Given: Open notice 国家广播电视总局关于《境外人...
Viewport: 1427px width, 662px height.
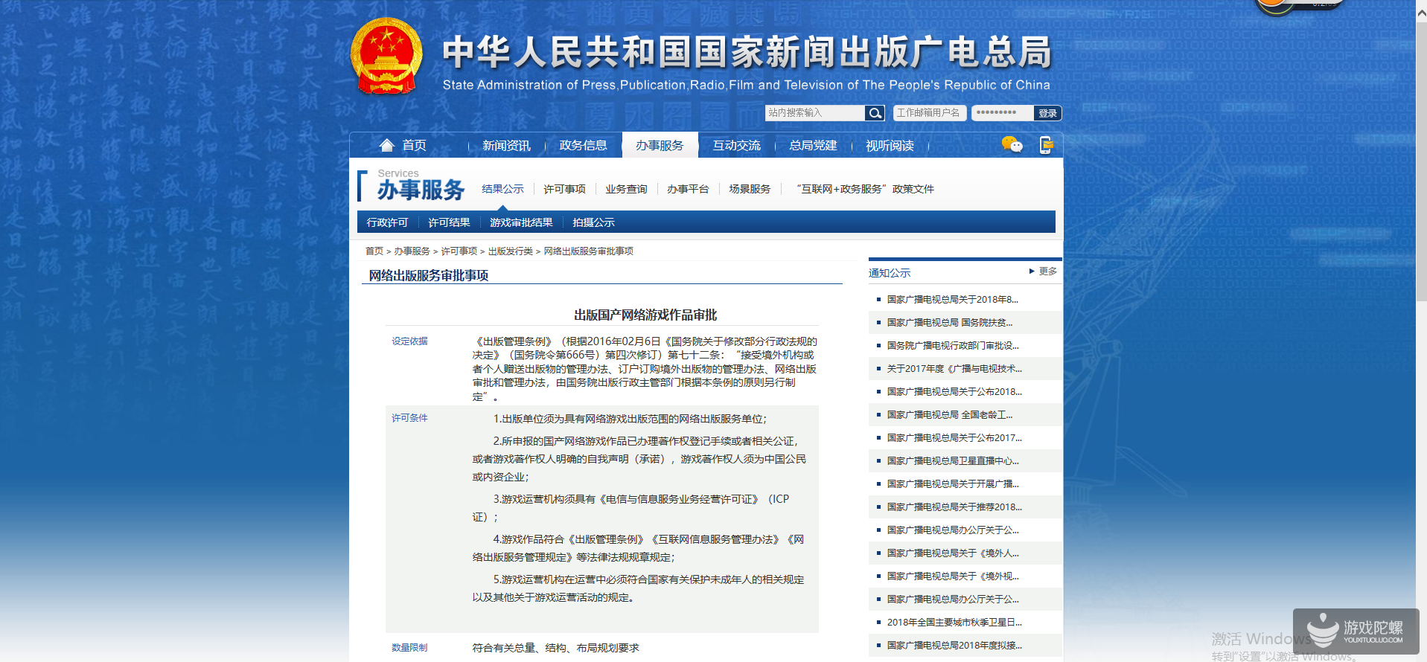Looking at the screenshot, I should click(x=953, y=553).
